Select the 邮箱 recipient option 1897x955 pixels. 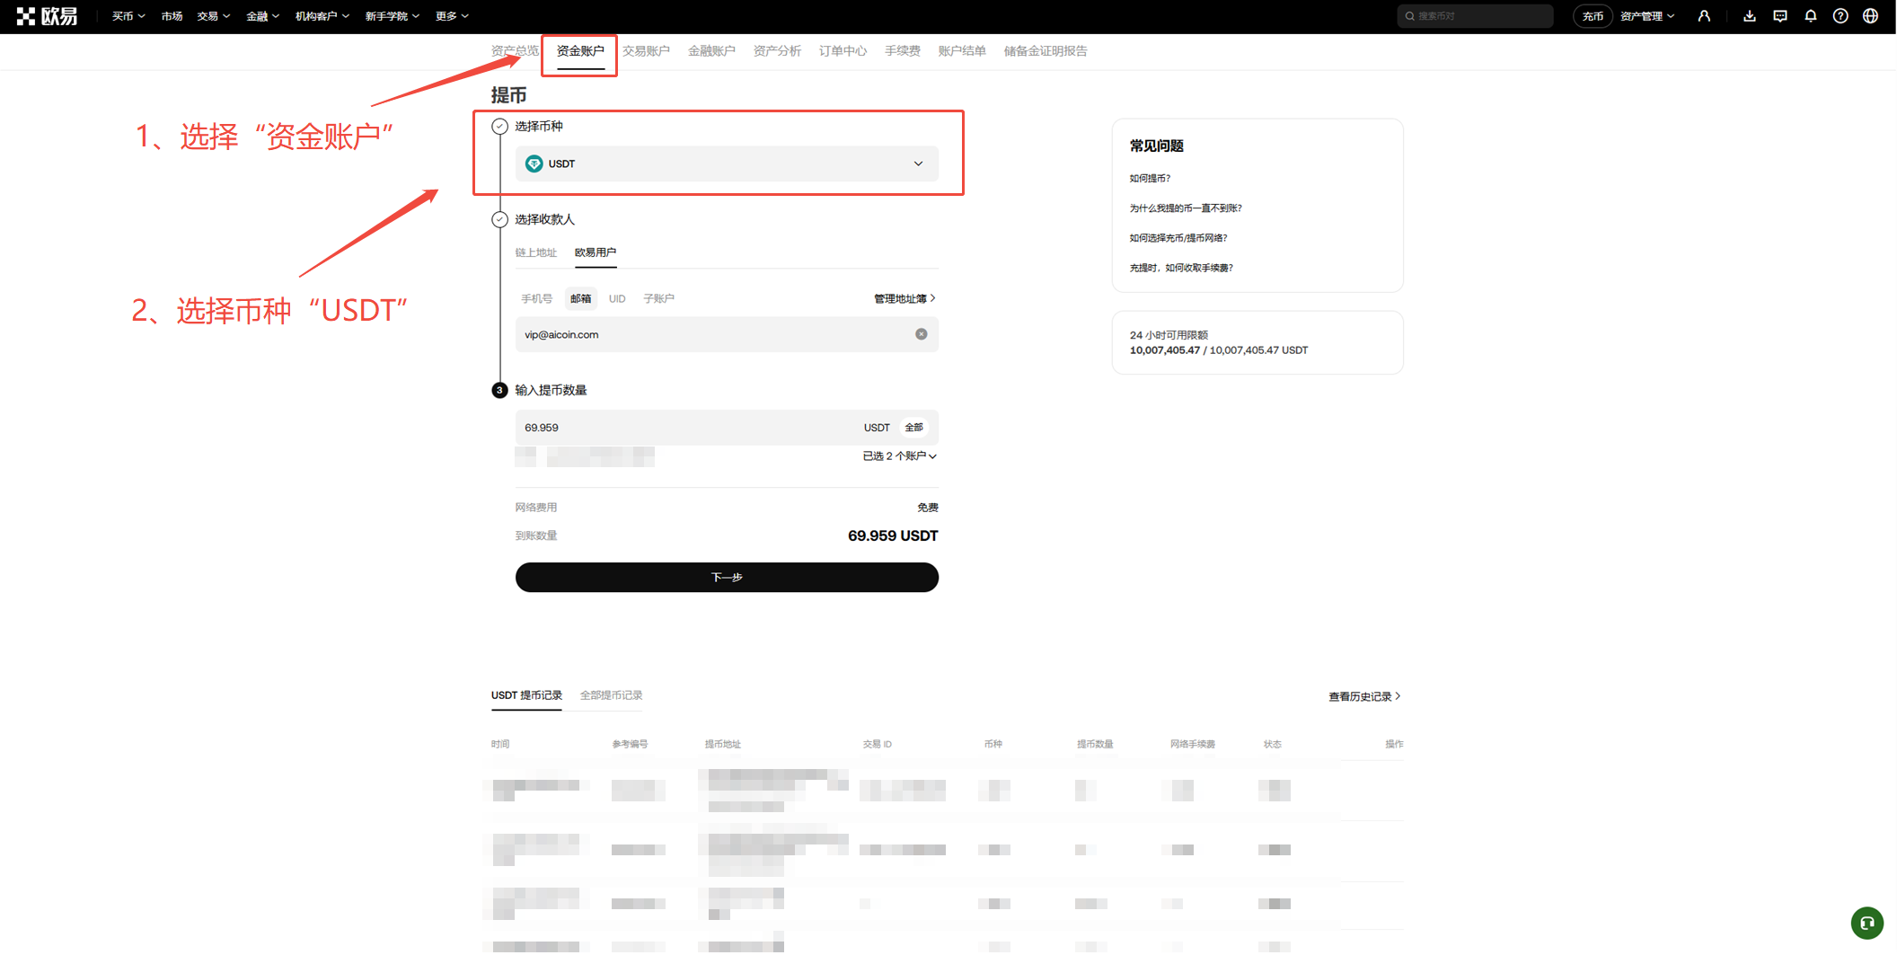point(580,297)
